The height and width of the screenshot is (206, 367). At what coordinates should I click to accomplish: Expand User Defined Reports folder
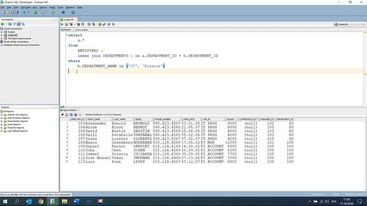pos(2,131)
